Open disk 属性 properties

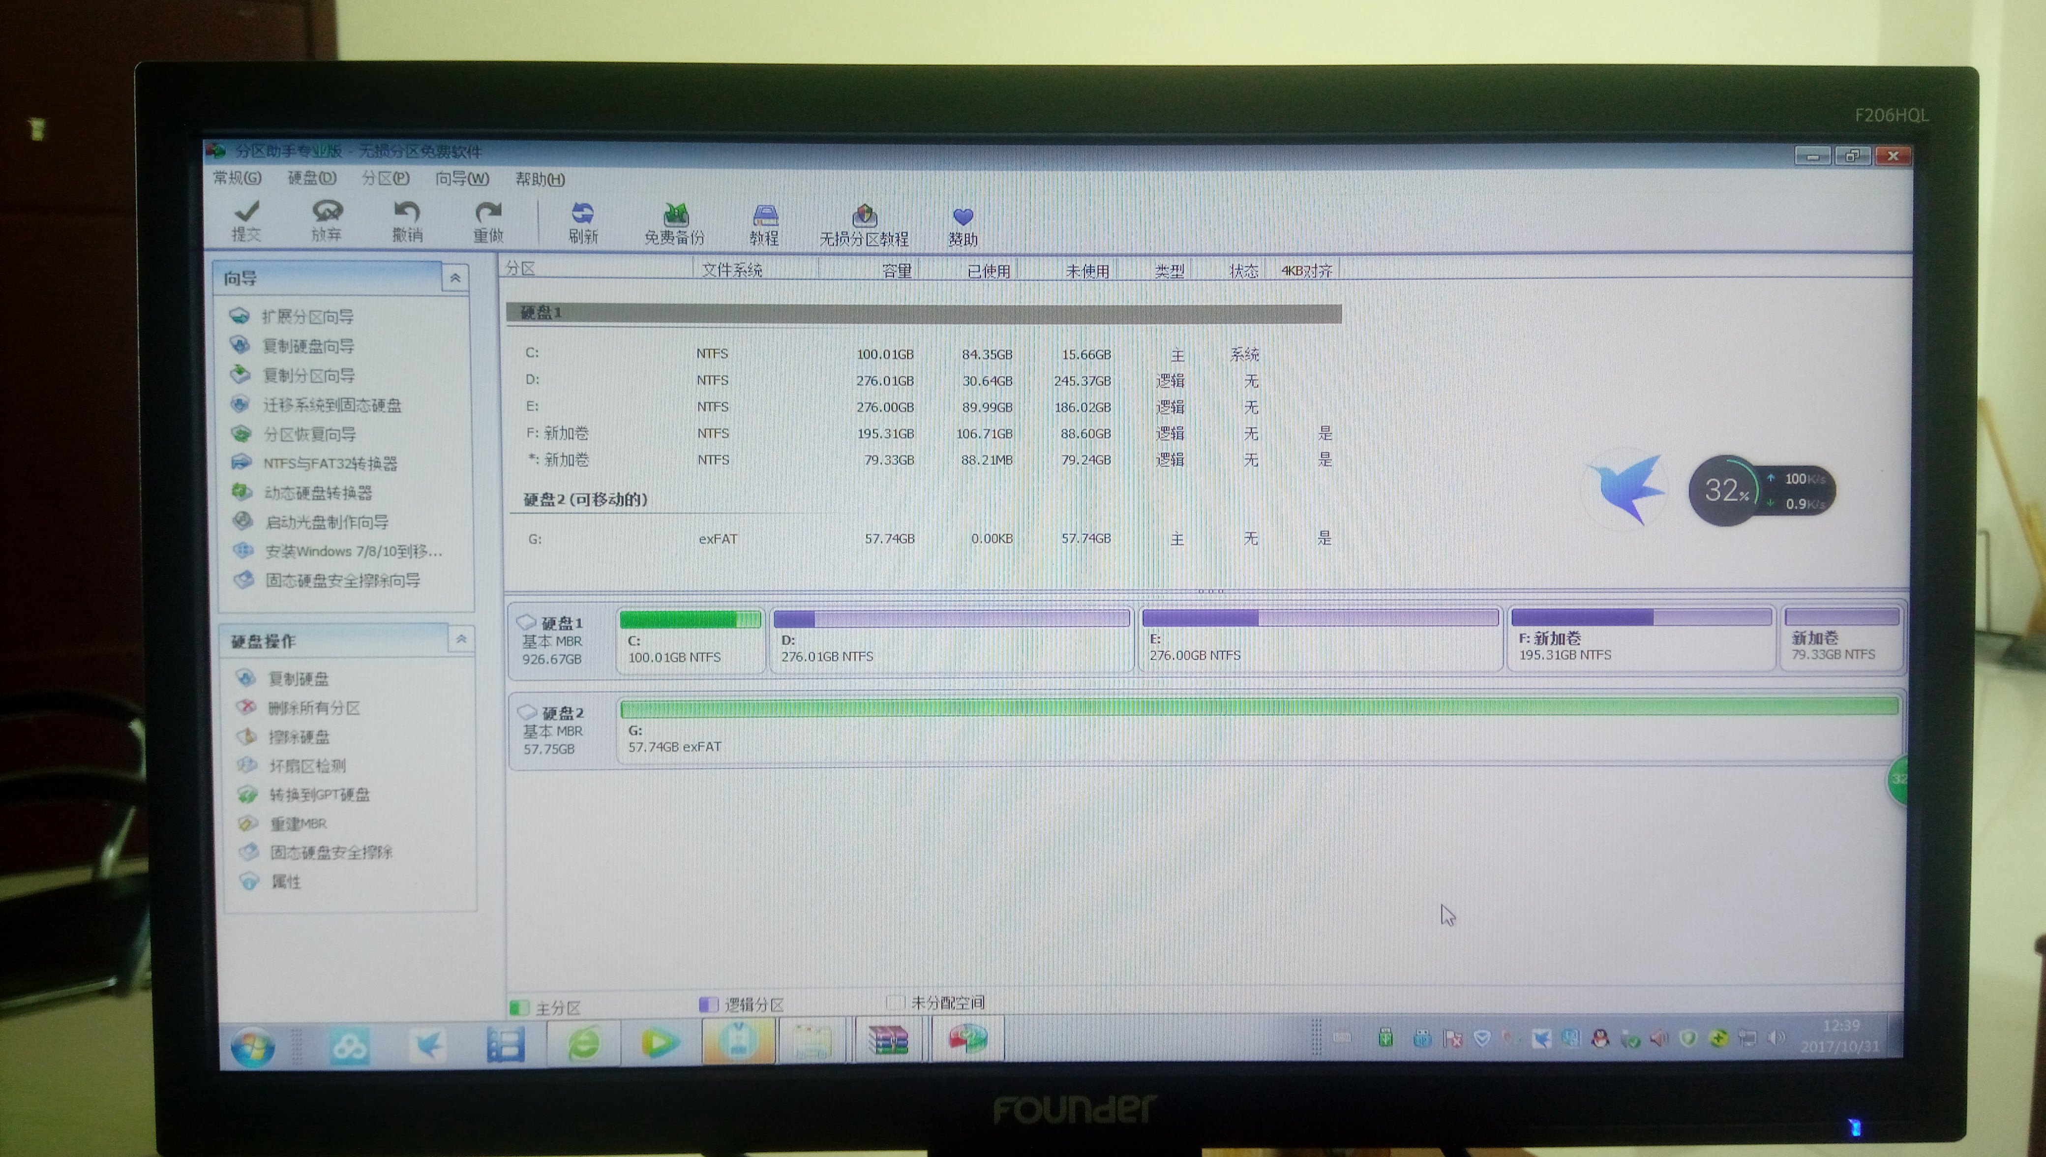click(286, 882)
